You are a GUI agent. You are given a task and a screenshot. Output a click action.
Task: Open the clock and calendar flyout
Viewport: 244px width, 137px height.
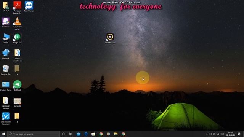coord(230,134)
